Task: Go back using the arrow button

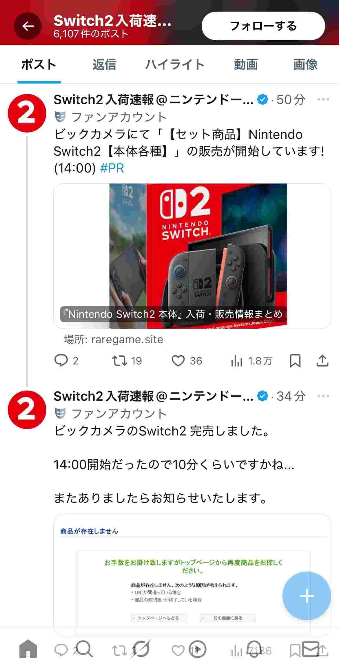Action: coord(28,26)
